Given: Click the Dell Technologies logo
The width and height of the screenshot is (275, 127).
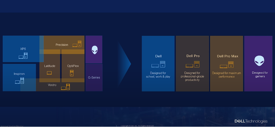Looking at the screenshot, I should coord(251,121).
